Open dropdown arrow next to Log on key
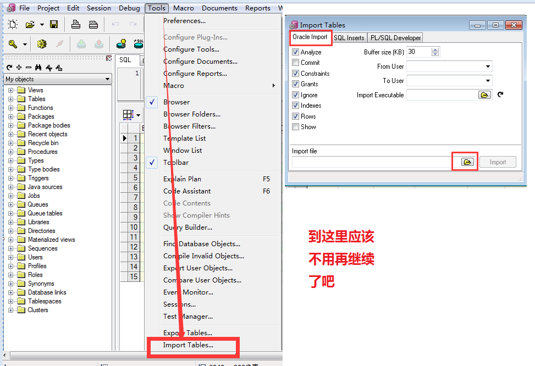The width and height of the screenshot is (535, 366). tap(25, 45)
